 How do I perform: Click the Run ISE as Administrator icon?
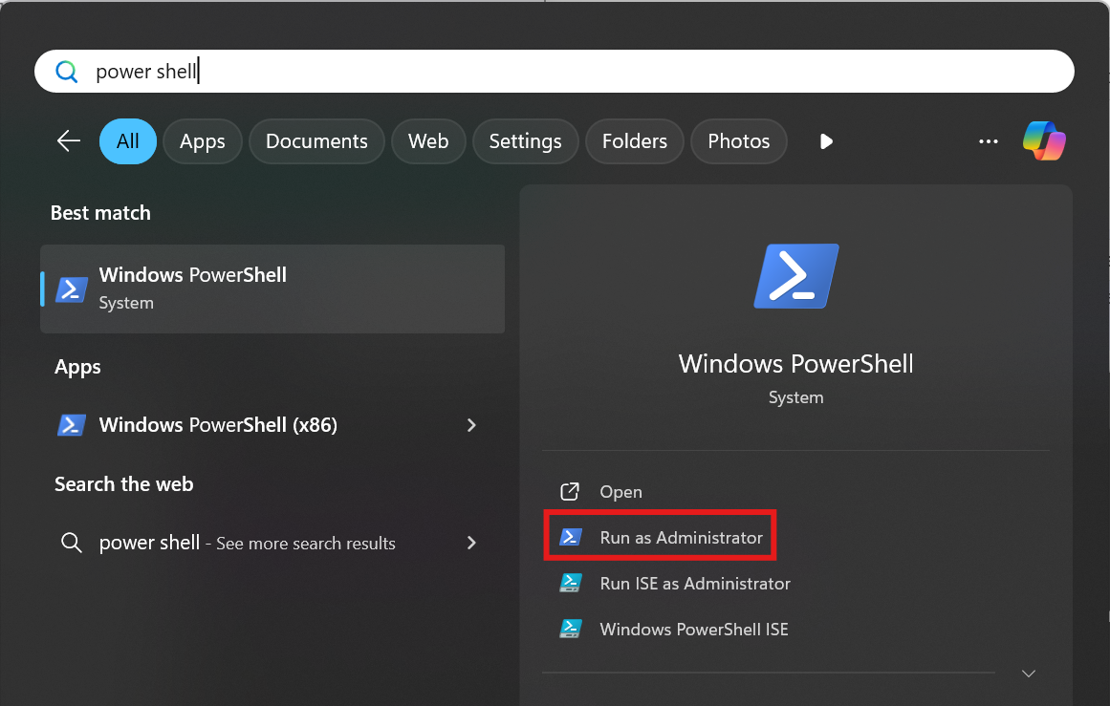571,583
